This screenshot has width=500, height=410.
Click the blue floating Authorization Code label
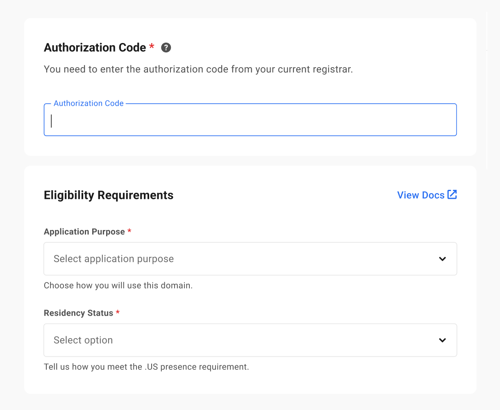coord(89,103)
